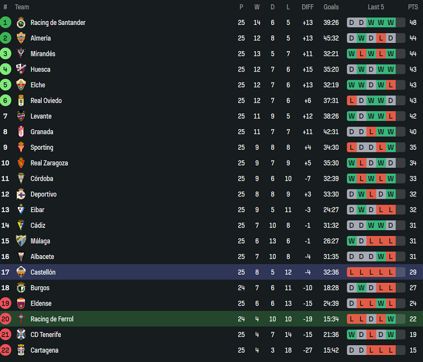Click red relegation position badge 22
The width and height of the screenshot is (423, 362).
(x=5, y=351)
